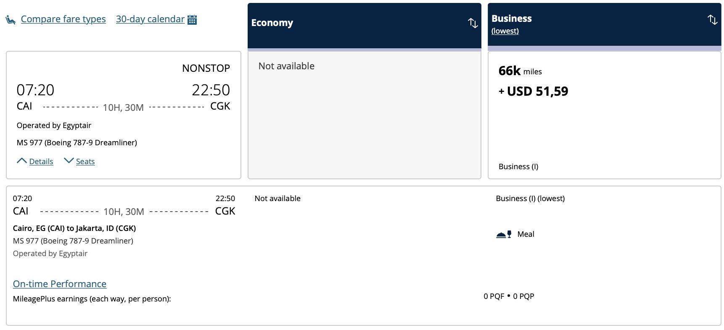Click the Seats link

85,162
